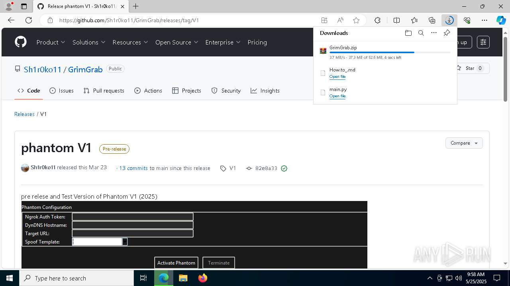Open File Explorer from taskbar
This screenshot has height=286, width=510.
click(183, 278)
